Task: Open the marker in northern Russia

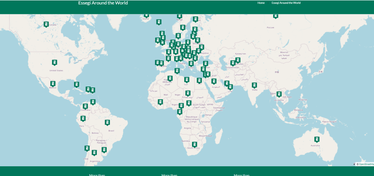Action: (276, 16)
